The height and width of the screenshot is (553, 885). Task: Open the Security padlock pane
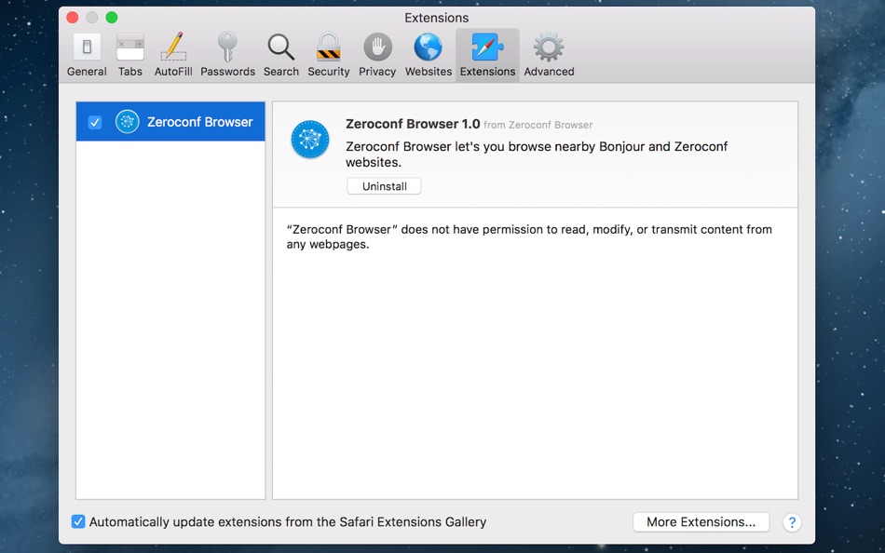pos(329,55)
